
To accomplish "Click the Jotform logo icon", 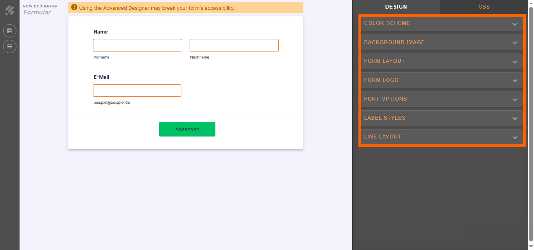I will tap(10, 10).
